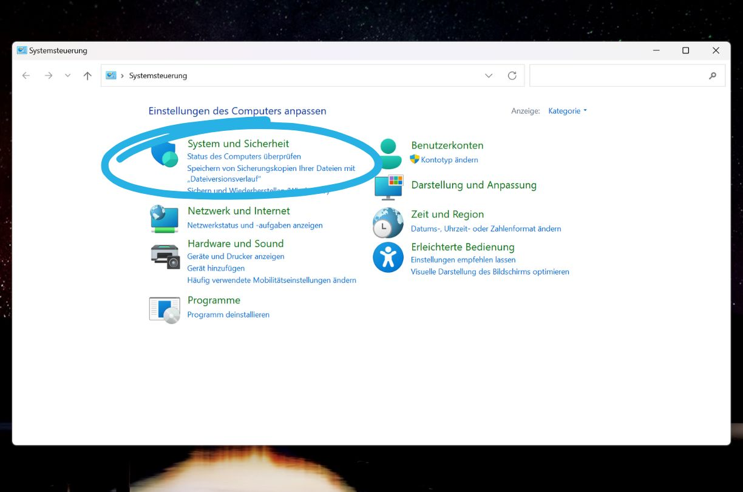Open Häufig verwendete Mobilitätseinstellungen ändern
This screenshot has height=492, width=743.
[x=271, y=280]
